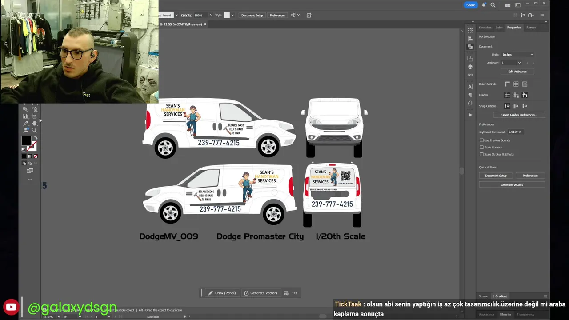Select the Hand tool
Image resolution: width=569 pixels, height=320 pixels.
pos(34,123)
